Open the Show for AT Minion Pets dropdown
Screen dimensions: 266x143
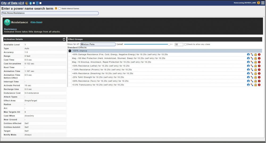pyautogui.click(x=97, y=44)
